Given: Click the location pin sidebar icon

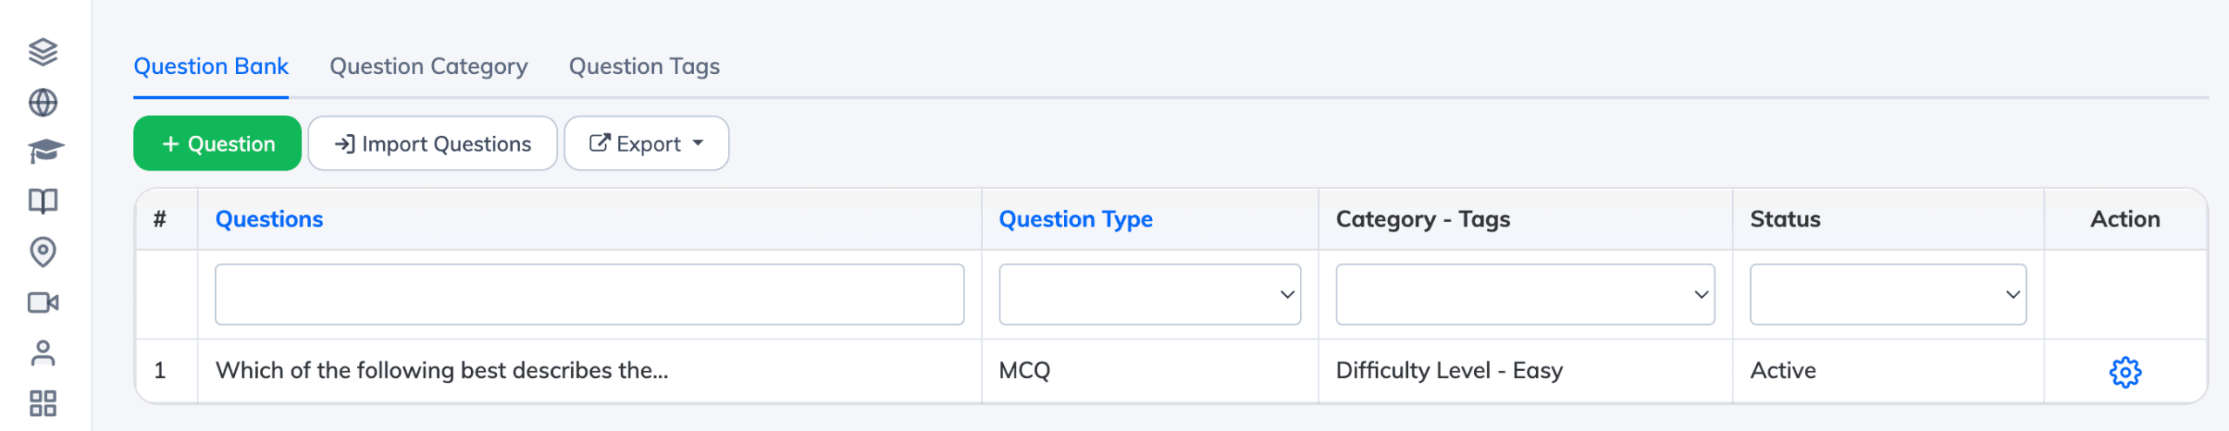Looking at the screenshot, I should [43, 252].
